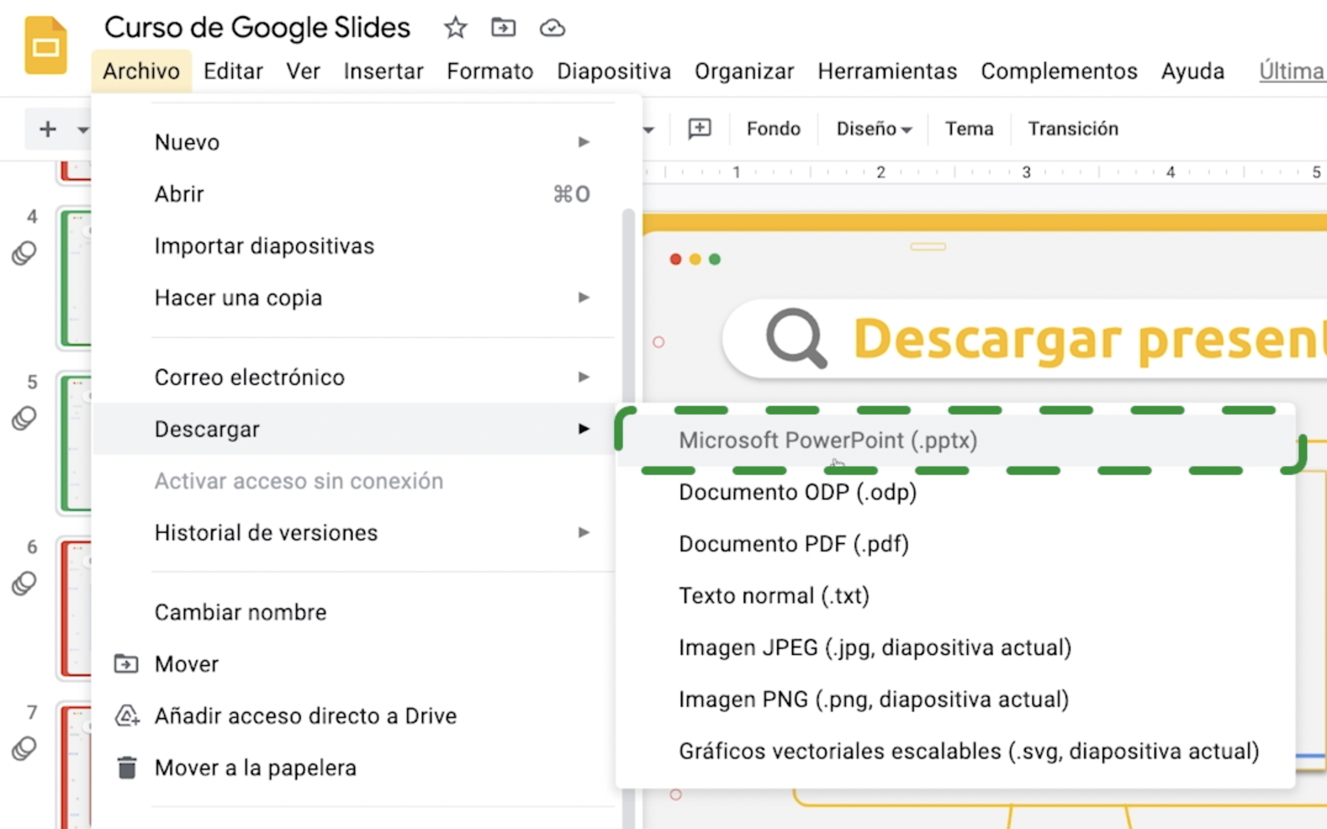Select Microsoft PowerPoint (.pptx) download option
Image resolution: width=1327 pixels, height=829 pixels.
pos(828,440)
